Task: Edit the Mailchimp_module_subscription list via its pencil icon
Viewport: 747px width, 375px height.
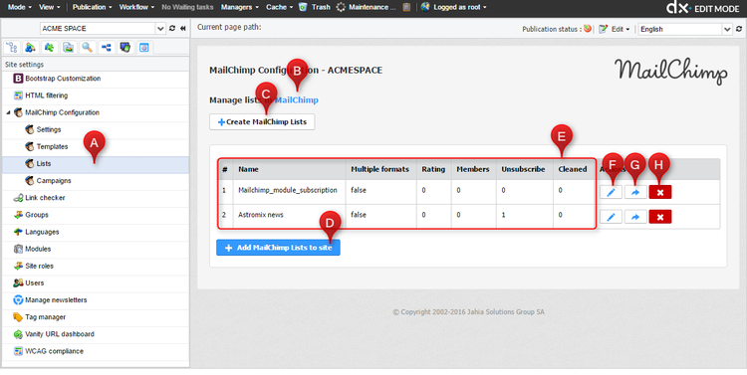Action: 611,192
